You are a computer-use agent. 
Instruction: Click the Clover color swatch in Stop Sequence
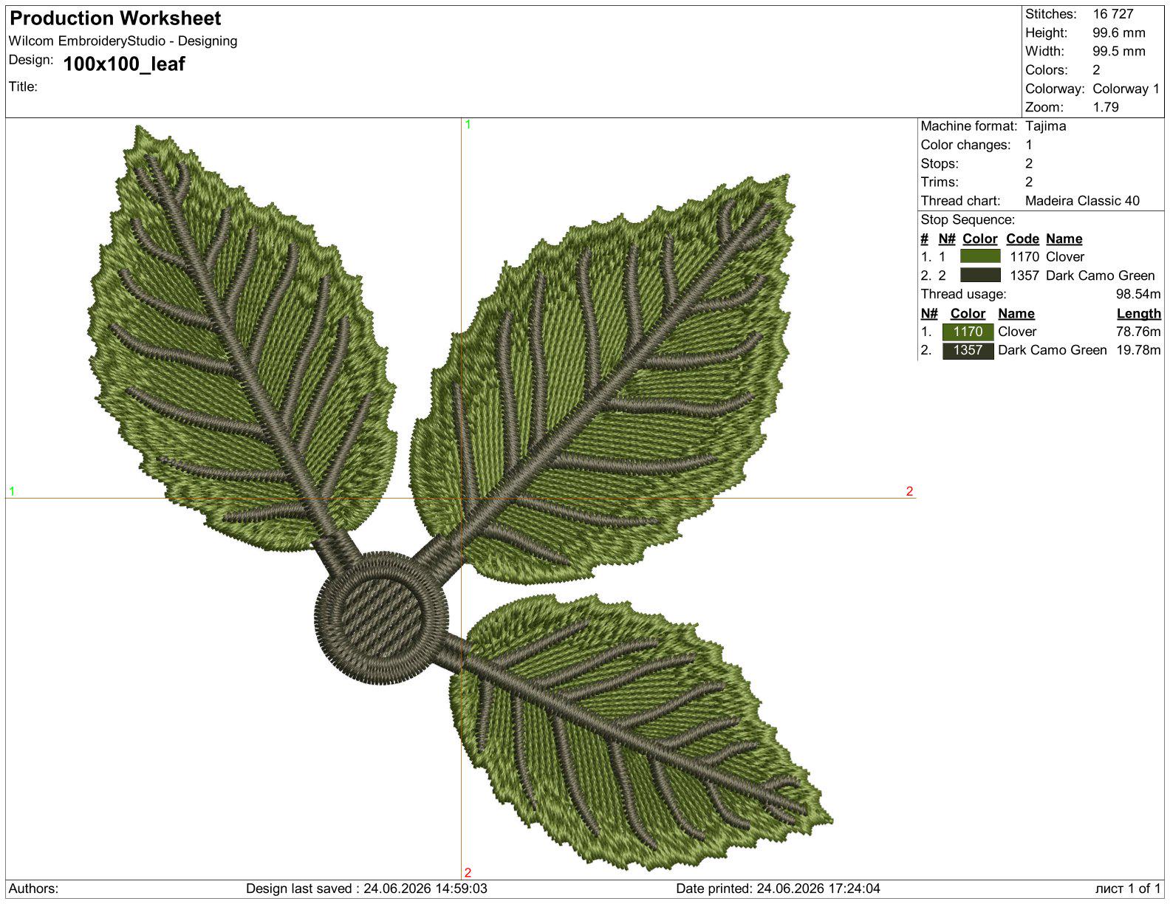click(980, 256)
